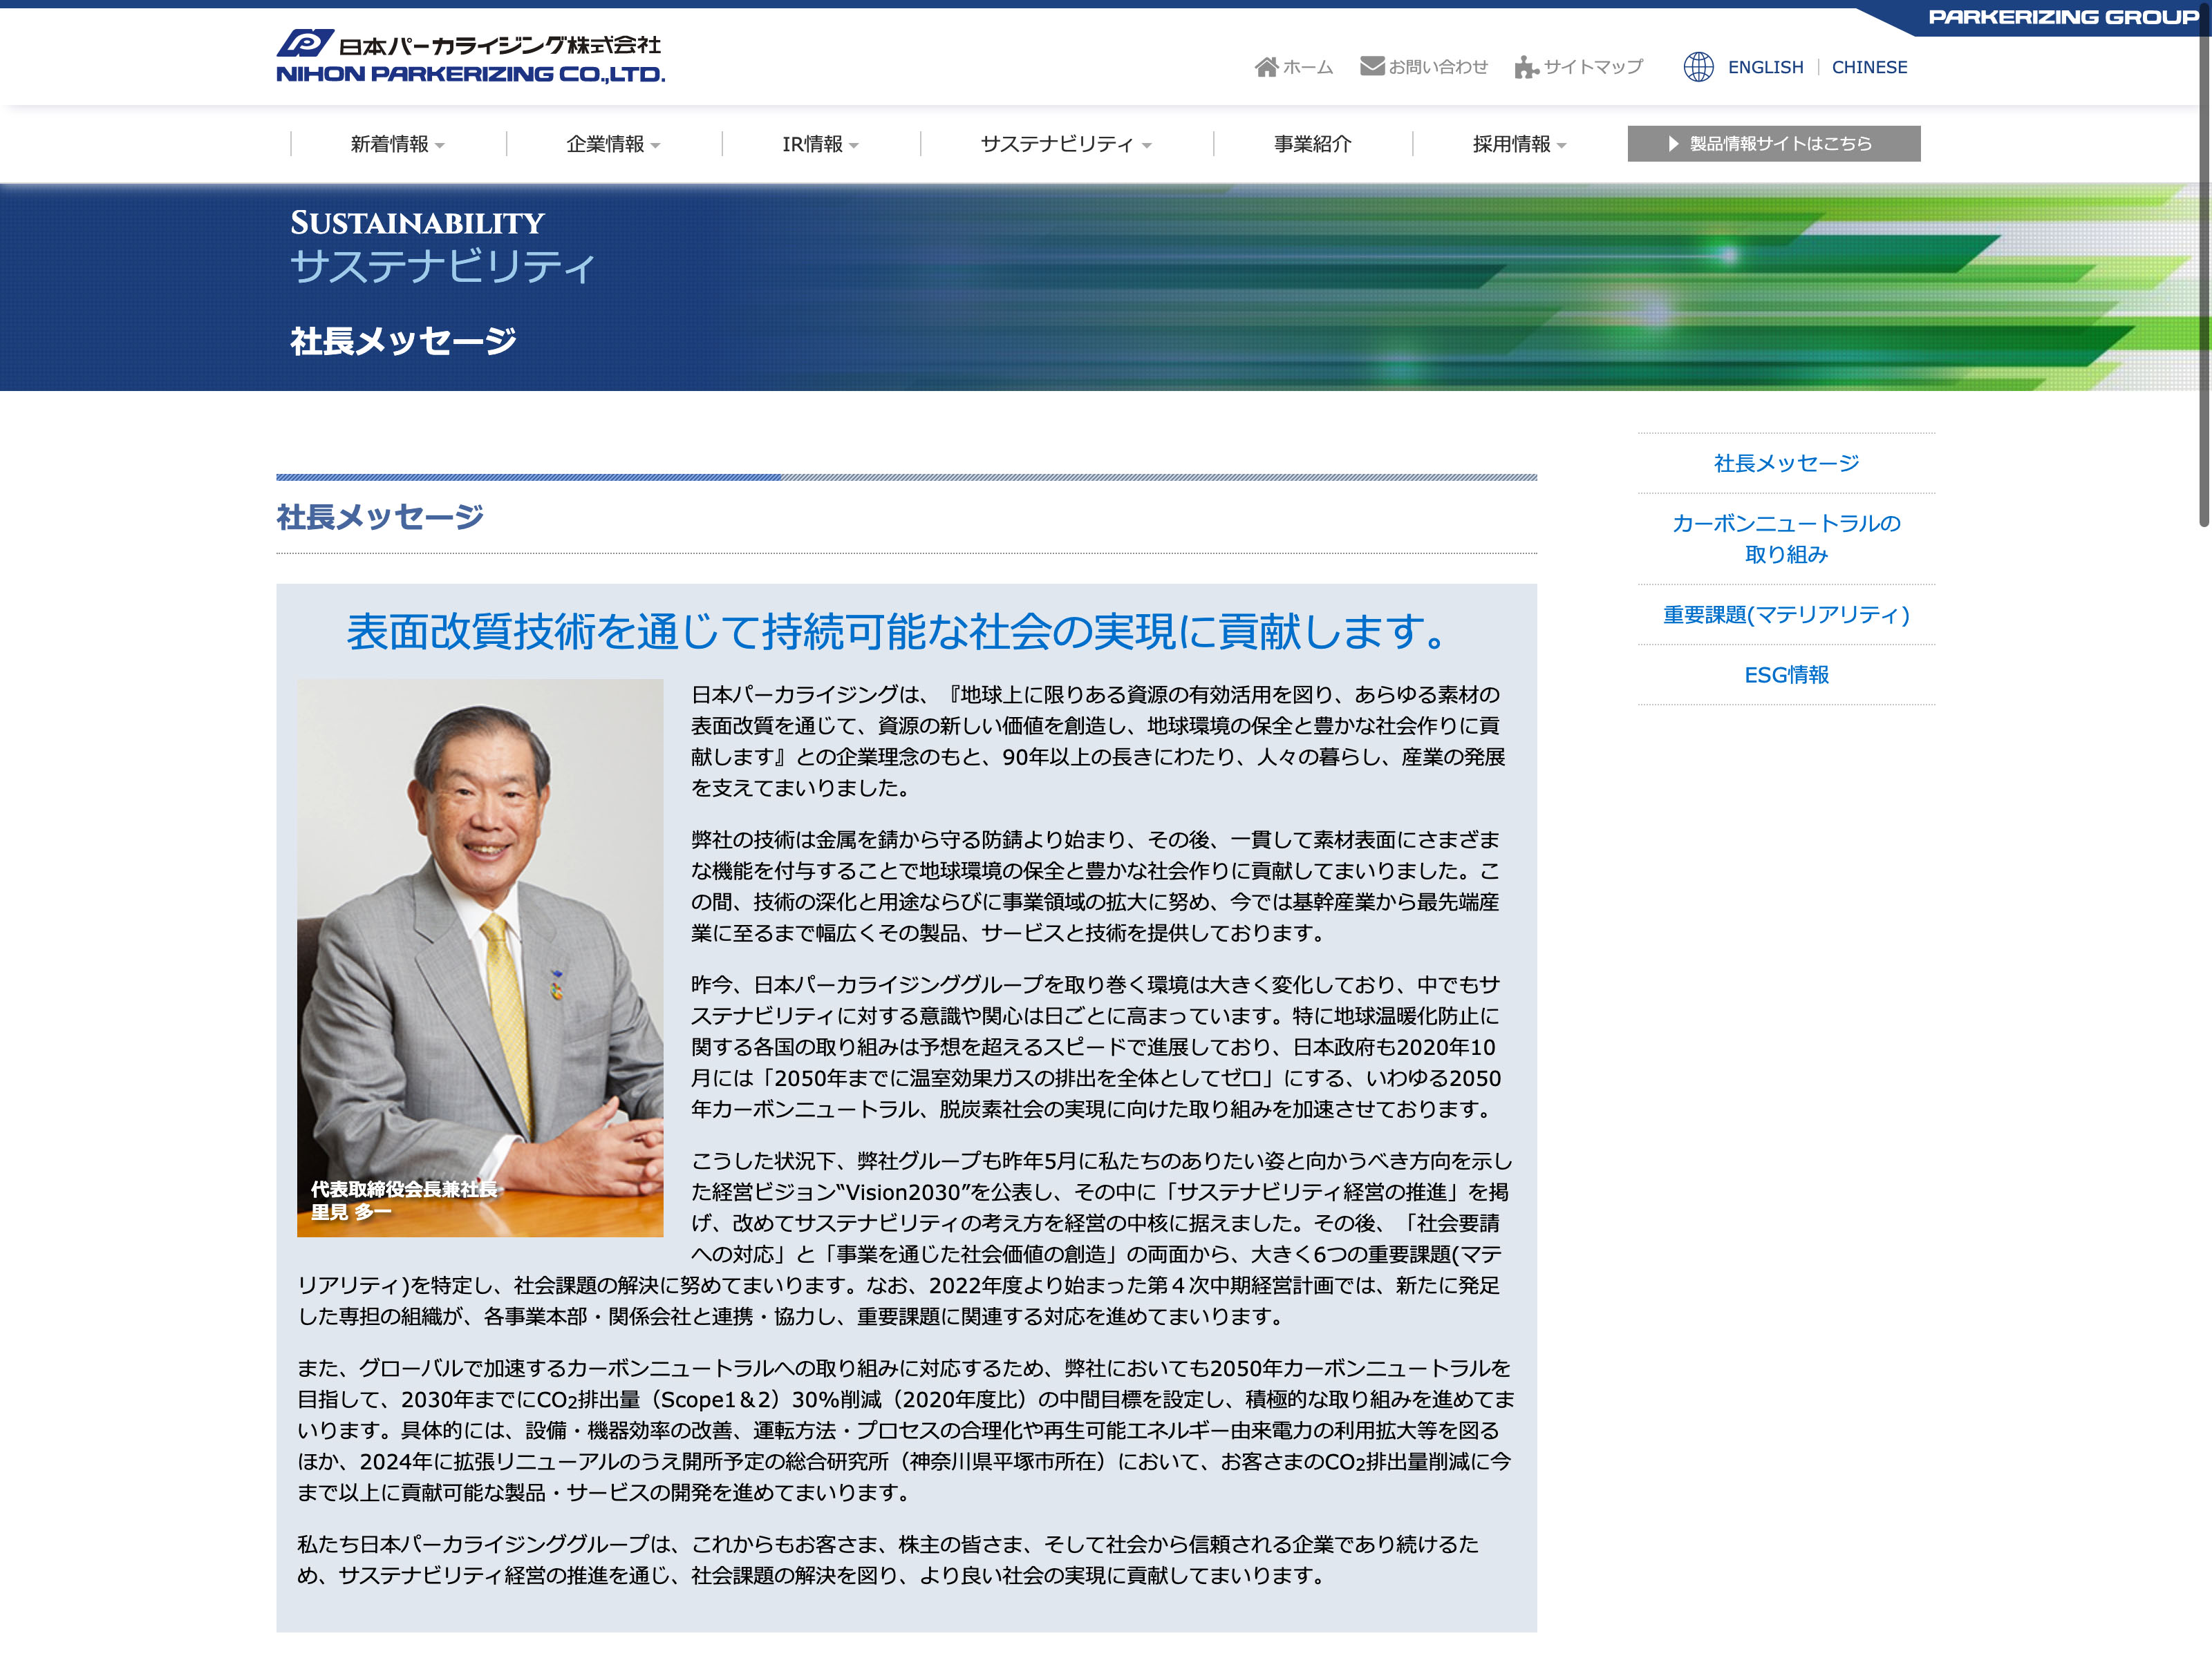
Task: Click the Nihon Parkerizing logo
Action: tap(470, 57)
